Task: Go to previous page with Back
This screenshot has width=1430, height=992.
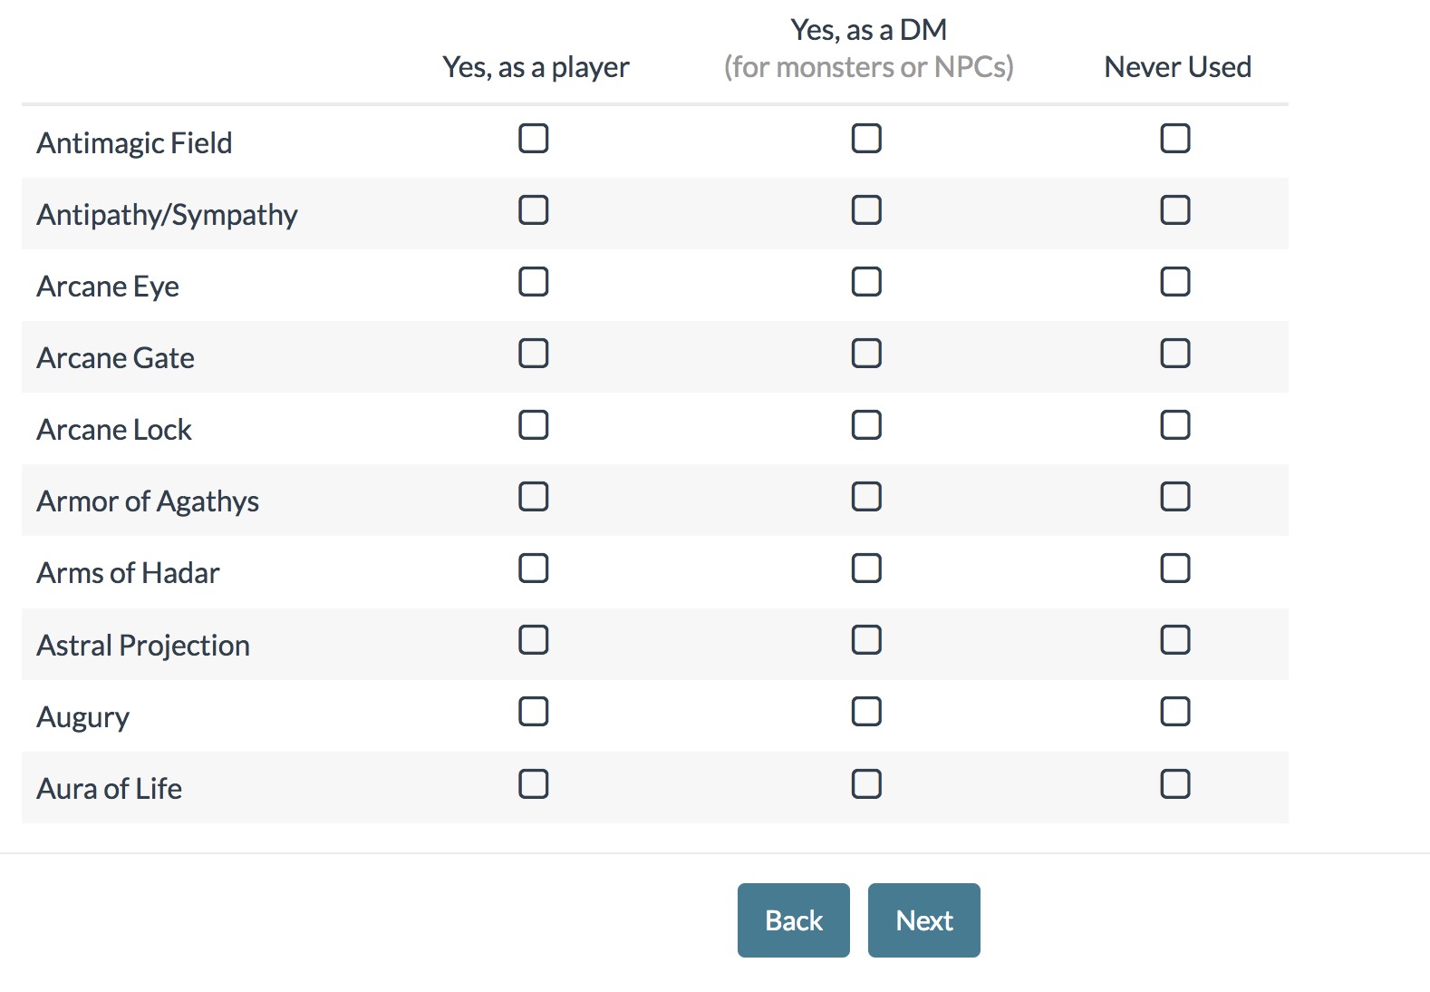Action: [794, 920]
